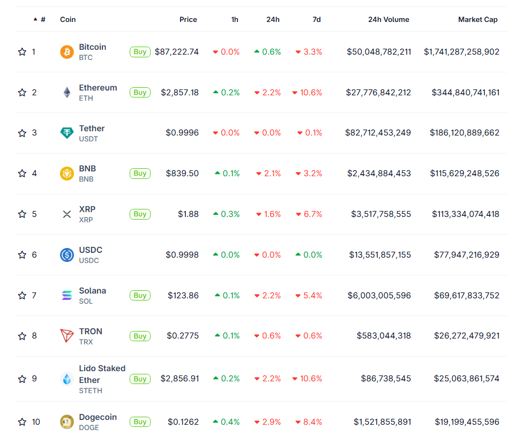Open the Lido Staked Ether coin link
Image resolution: width=508 pixels, height=436 pixels.
click(102, 374)
